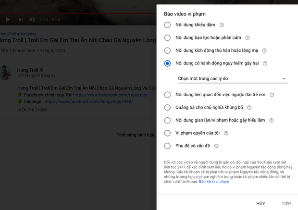The width and height of the screenshot is (298, 210).
Task: Open help icon beside hành động nguy hiểm gây hại
Action: point(265,63)
